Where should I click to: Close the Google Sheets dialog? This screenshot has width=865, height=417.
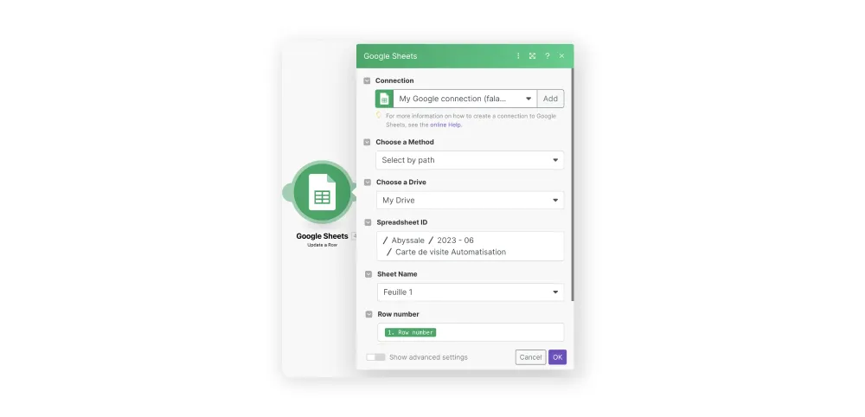pos(561,56)
